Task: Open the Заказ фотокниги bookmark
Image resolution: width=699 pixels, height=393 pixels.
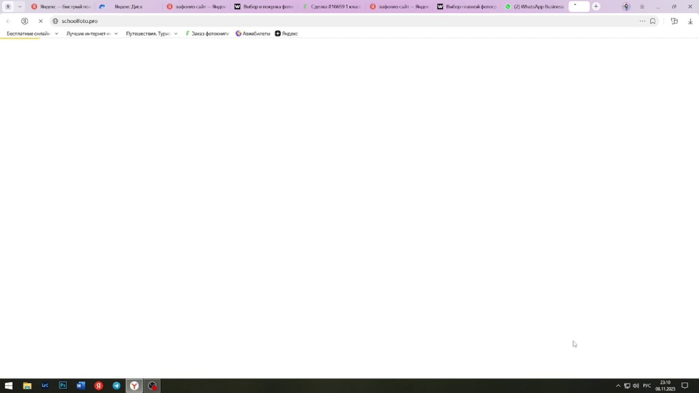Action: [x=208, y=33]
